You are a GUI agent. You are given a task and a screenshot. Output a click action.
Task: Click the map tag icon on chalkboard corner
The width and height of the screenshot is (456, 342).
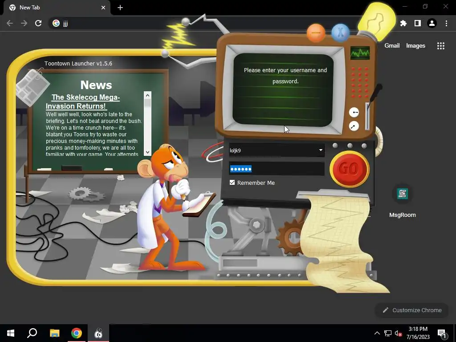click(x=33, y=87)
